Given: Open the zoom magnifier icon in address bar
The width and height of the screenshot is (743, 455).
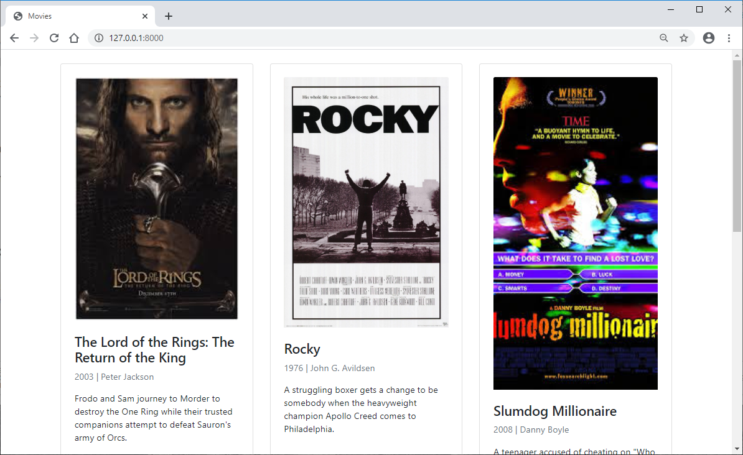Looking at the screenshot, I should point(664,38).
